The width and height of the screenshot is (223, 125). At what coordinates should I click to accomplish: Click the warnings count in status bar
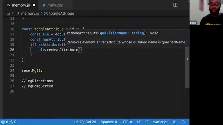(13, 122)
